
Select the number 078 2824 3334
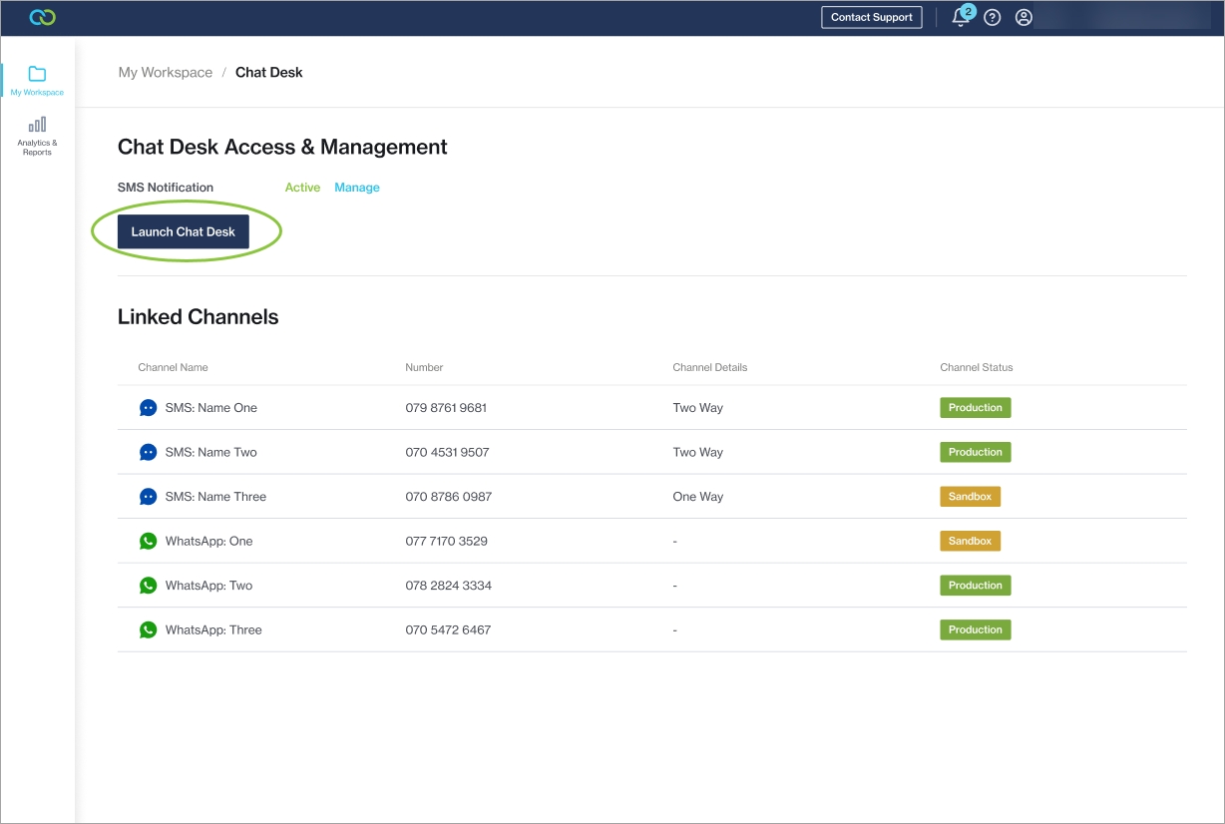click(448, 586)
